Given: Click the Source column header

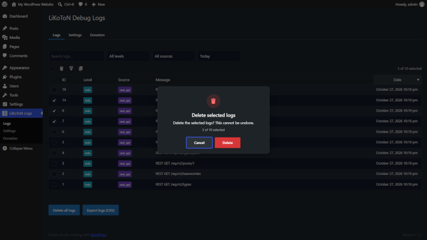Looking at the screenshot, I should [124, 79].
